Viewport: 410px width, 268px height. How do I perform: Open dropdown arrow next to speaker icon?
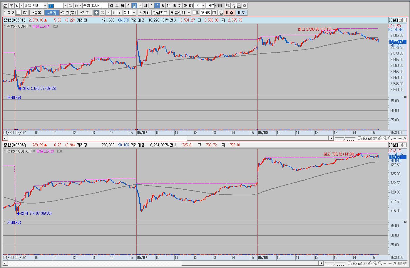(x=80, y=6)
